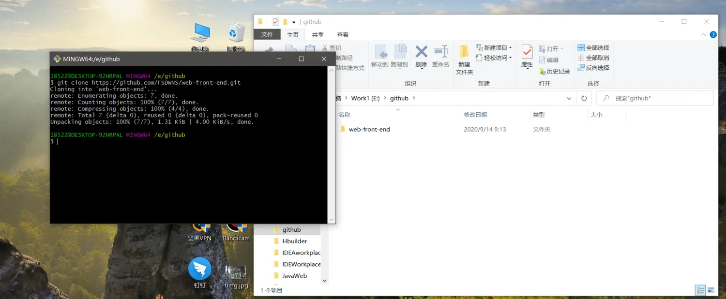The image size is (726, 299).
Task: Click the Delete (删除) ribbon icon
Action: tap(421, 56)
